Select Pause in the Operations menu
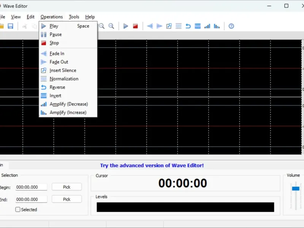The image size is (304, 228). click(x=55, y=35)
